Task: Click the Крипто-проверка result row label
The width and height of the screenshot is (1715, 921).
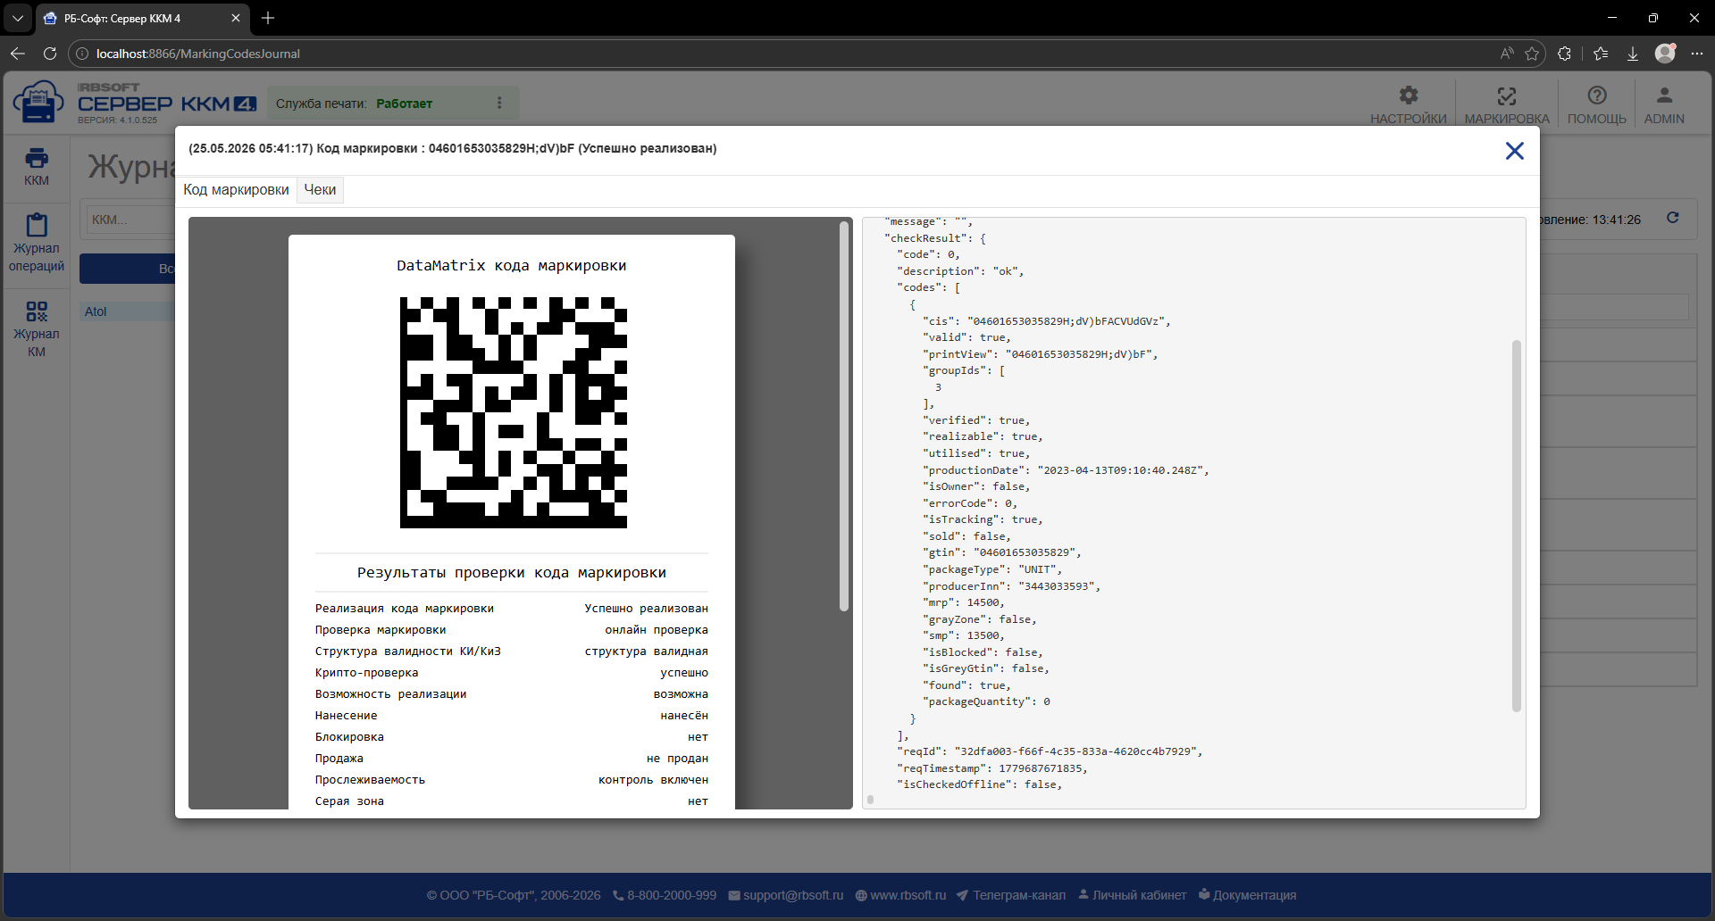Action: pyautogui.click(x=366, y=673)
